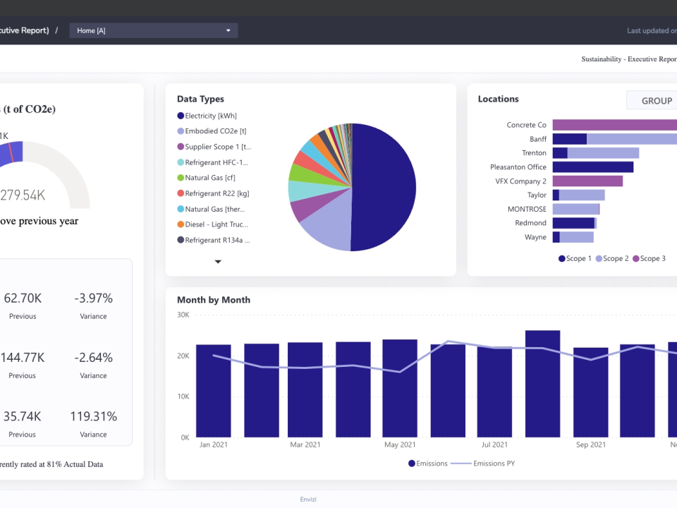Toggle the Emissions legend item

point(428,464)
